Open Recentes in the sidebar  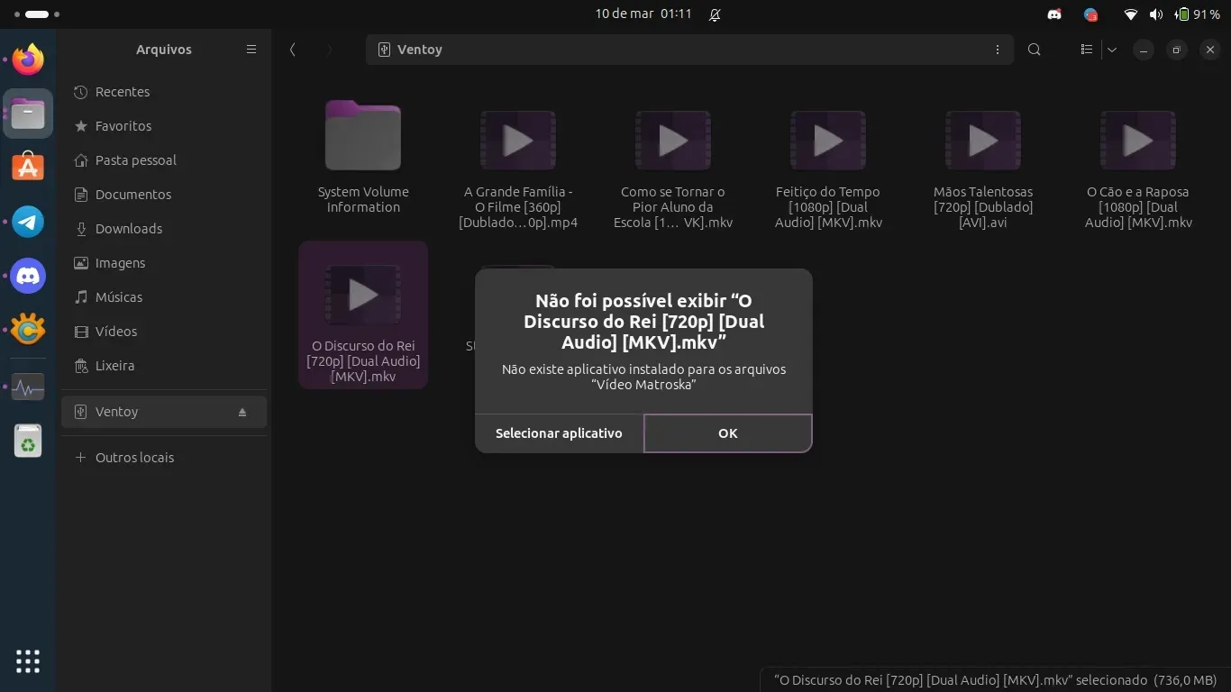(x=123, y=92)
